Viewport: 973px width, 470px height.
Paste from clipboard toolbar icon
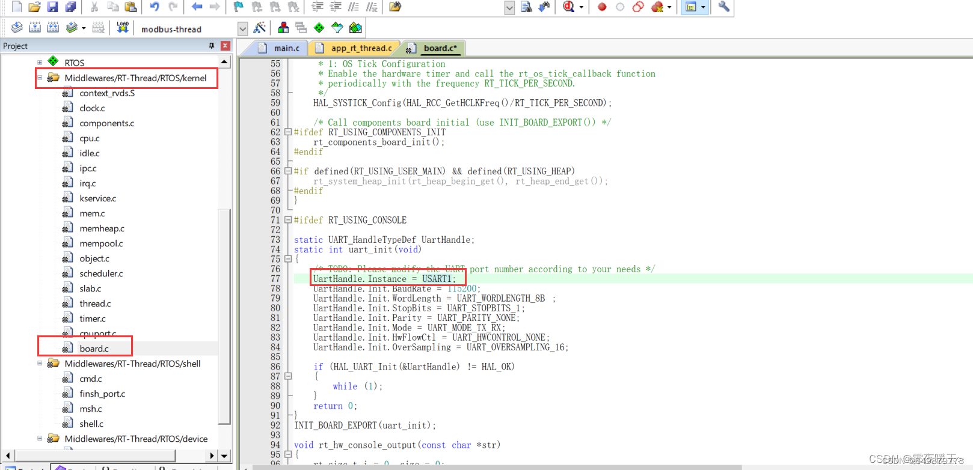(130, 7)
